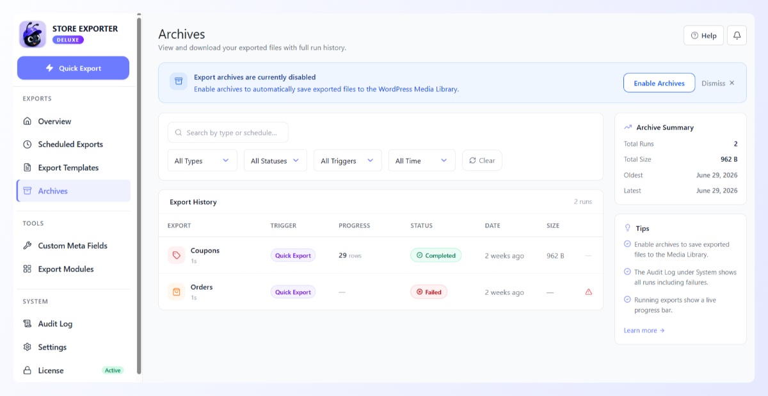Click Quick Export badge on Orders row
This screenshot has width=768, height=396.
point(293,292)
